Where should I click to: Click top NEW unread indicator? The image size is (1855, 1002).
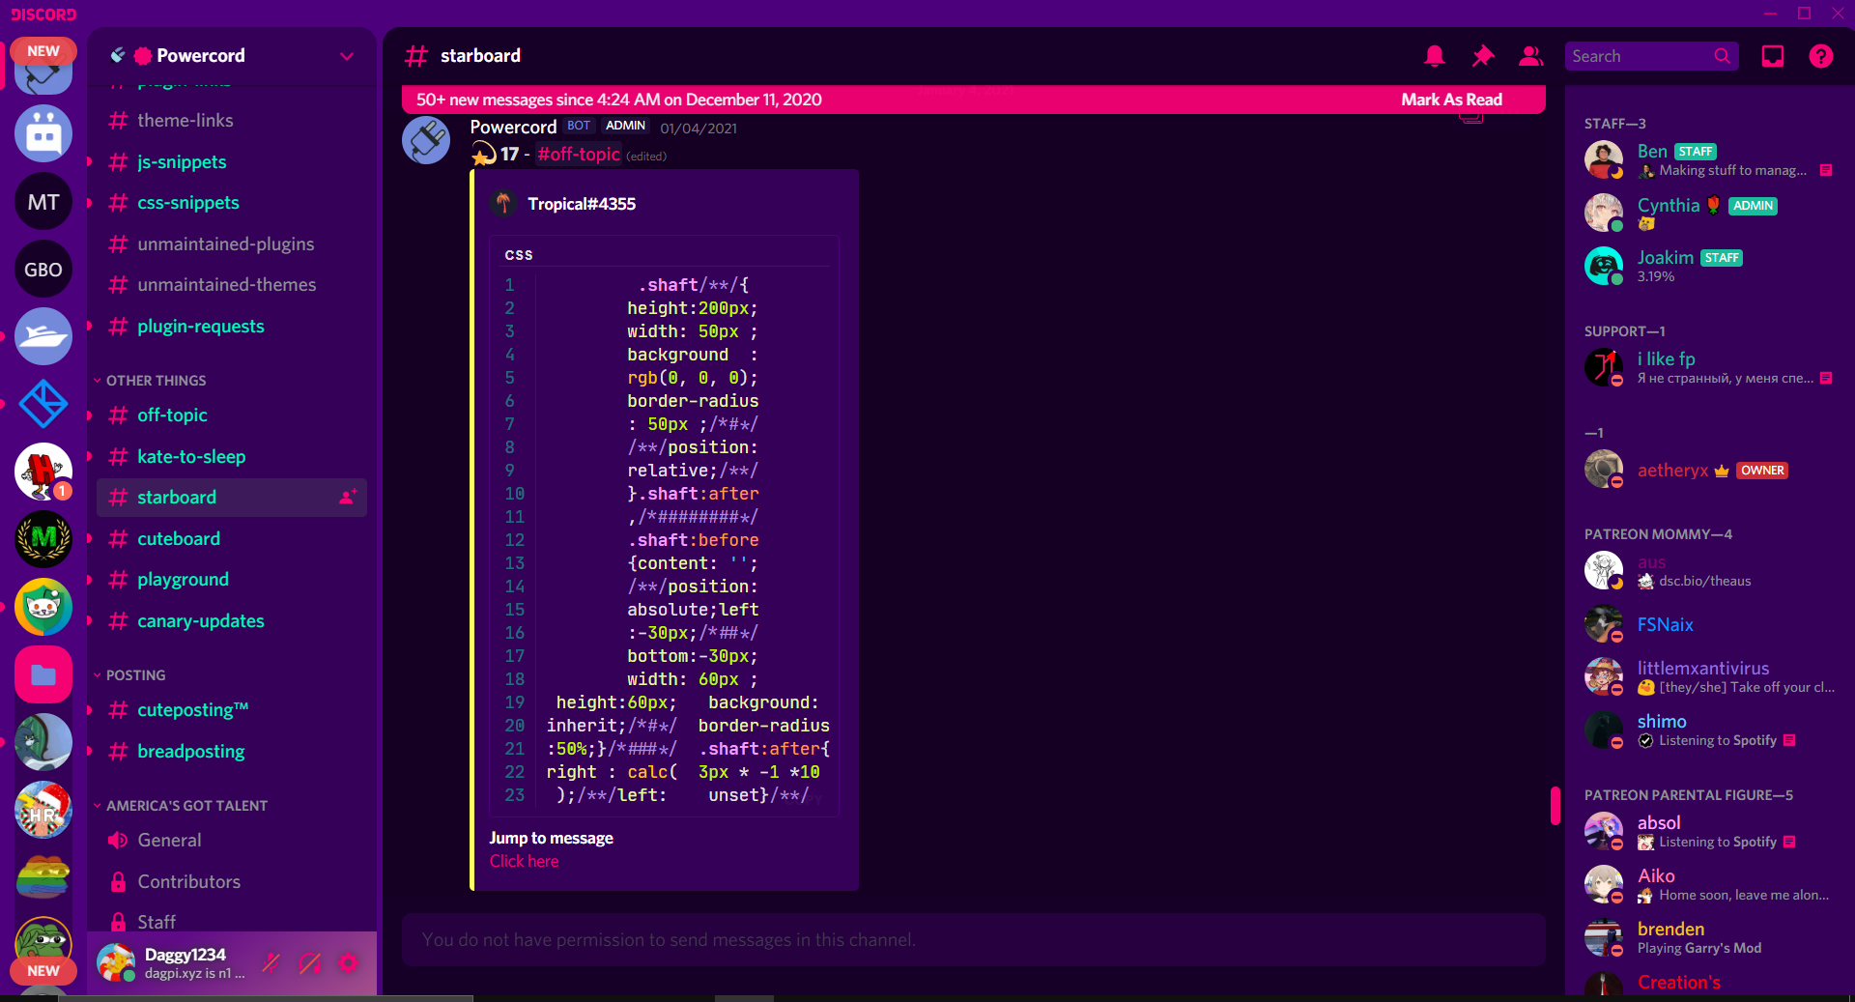43,51
